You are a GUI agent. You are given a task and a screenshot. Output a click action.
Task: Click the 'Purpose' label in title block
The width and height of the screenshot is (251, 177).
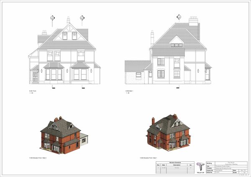point(209,168)
